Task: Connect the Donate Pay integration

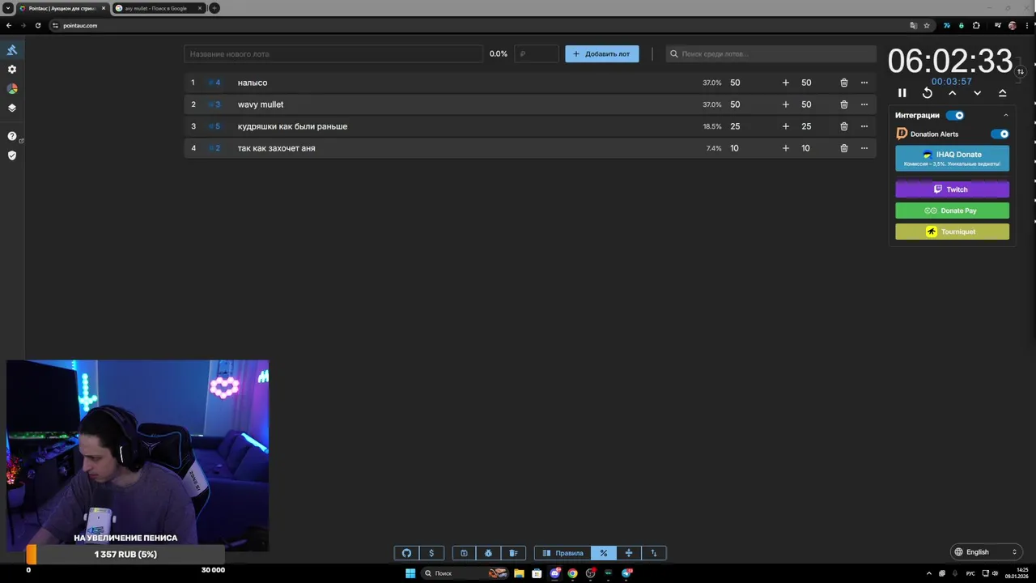Action: [x=952, y=211]
